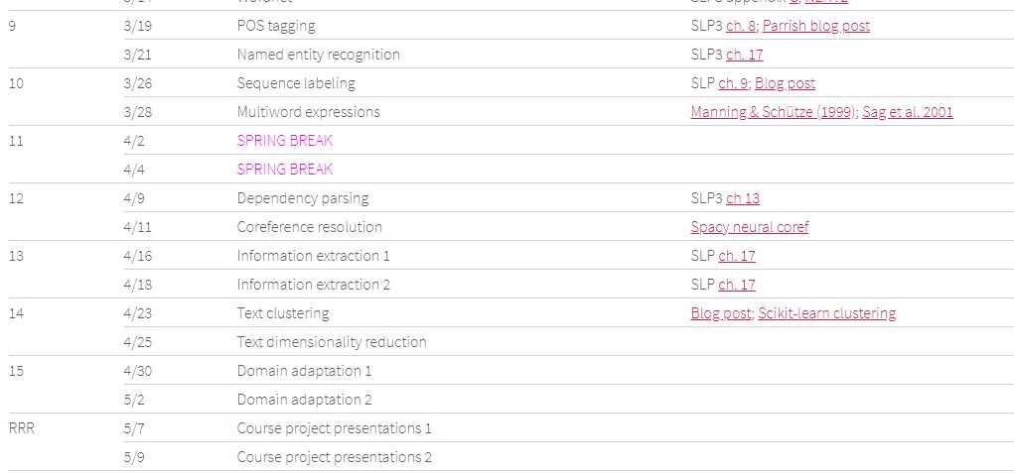Click the Coreference resolution topic
1014x473 pixels.
(309, 227)
